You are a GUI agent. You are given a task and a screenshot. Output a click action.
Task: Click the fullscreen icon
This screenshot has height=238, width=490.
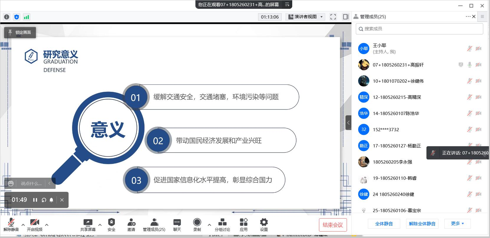tap(333, 17)
